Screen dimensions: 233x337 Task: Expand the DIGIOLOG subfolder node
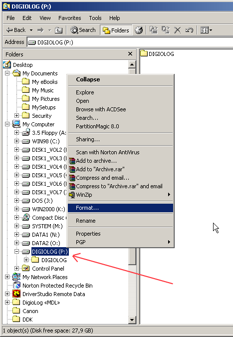[26, 260]
